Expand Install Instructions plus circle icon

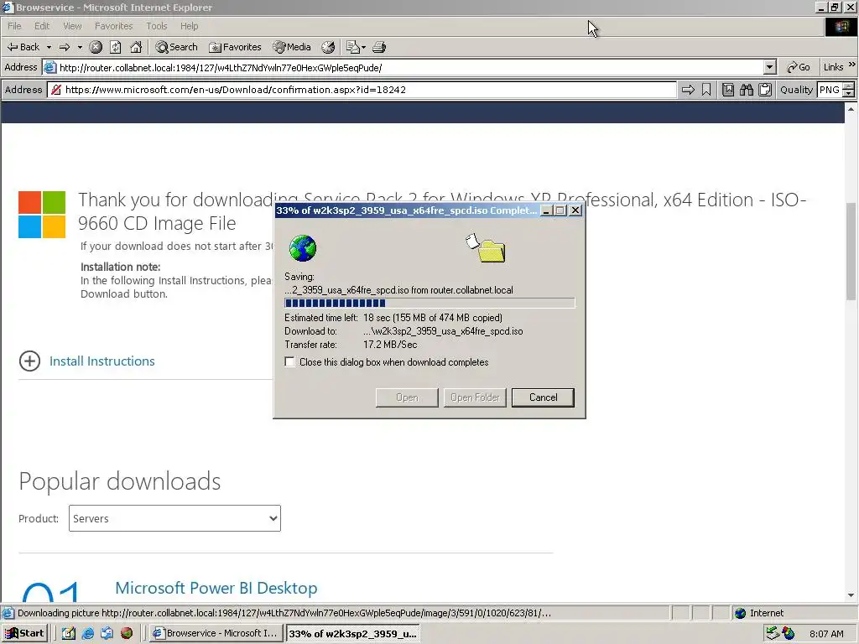[x=29, y=361]
